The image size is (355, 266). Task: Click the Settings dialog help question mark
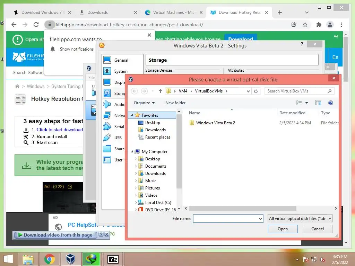click(302, 44)
